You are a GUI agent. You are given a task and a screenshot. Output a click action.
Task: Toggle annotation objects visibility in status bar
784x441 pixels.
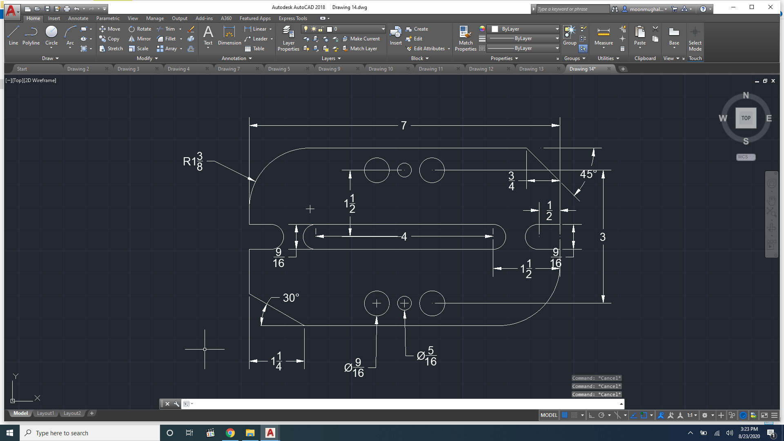661,415
